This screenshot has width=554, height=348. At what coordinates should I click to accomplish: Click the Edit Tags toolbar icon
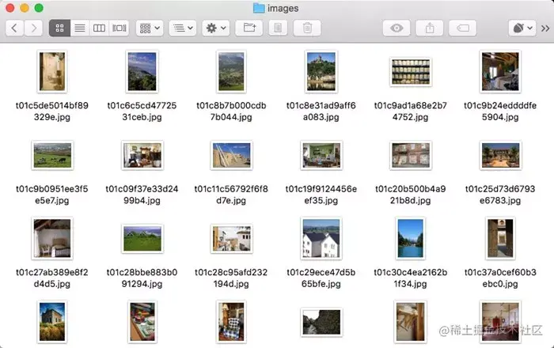coord(462,28)
